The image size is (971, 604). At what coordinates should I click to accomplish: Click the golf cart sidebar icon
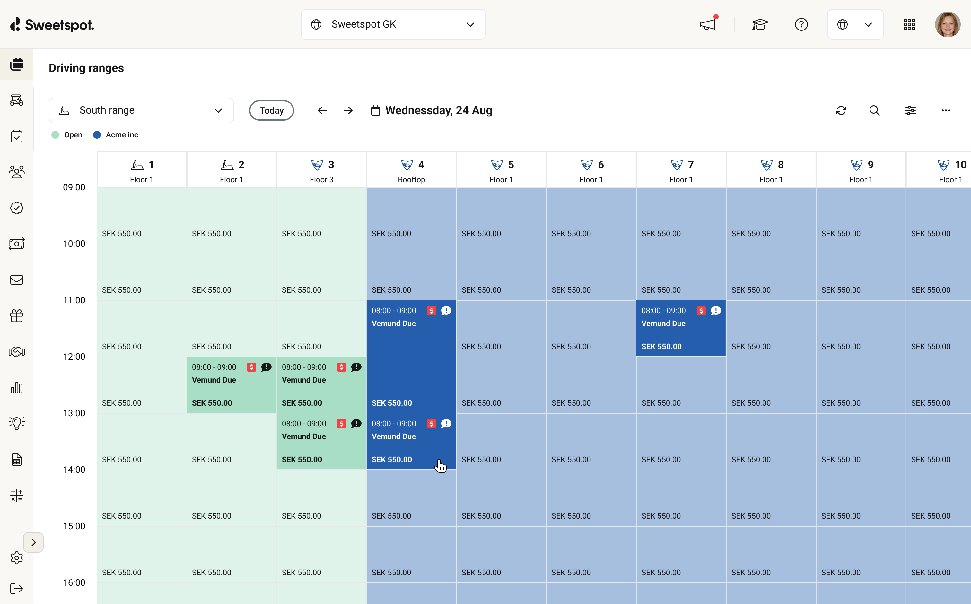(x=16, y=100)
